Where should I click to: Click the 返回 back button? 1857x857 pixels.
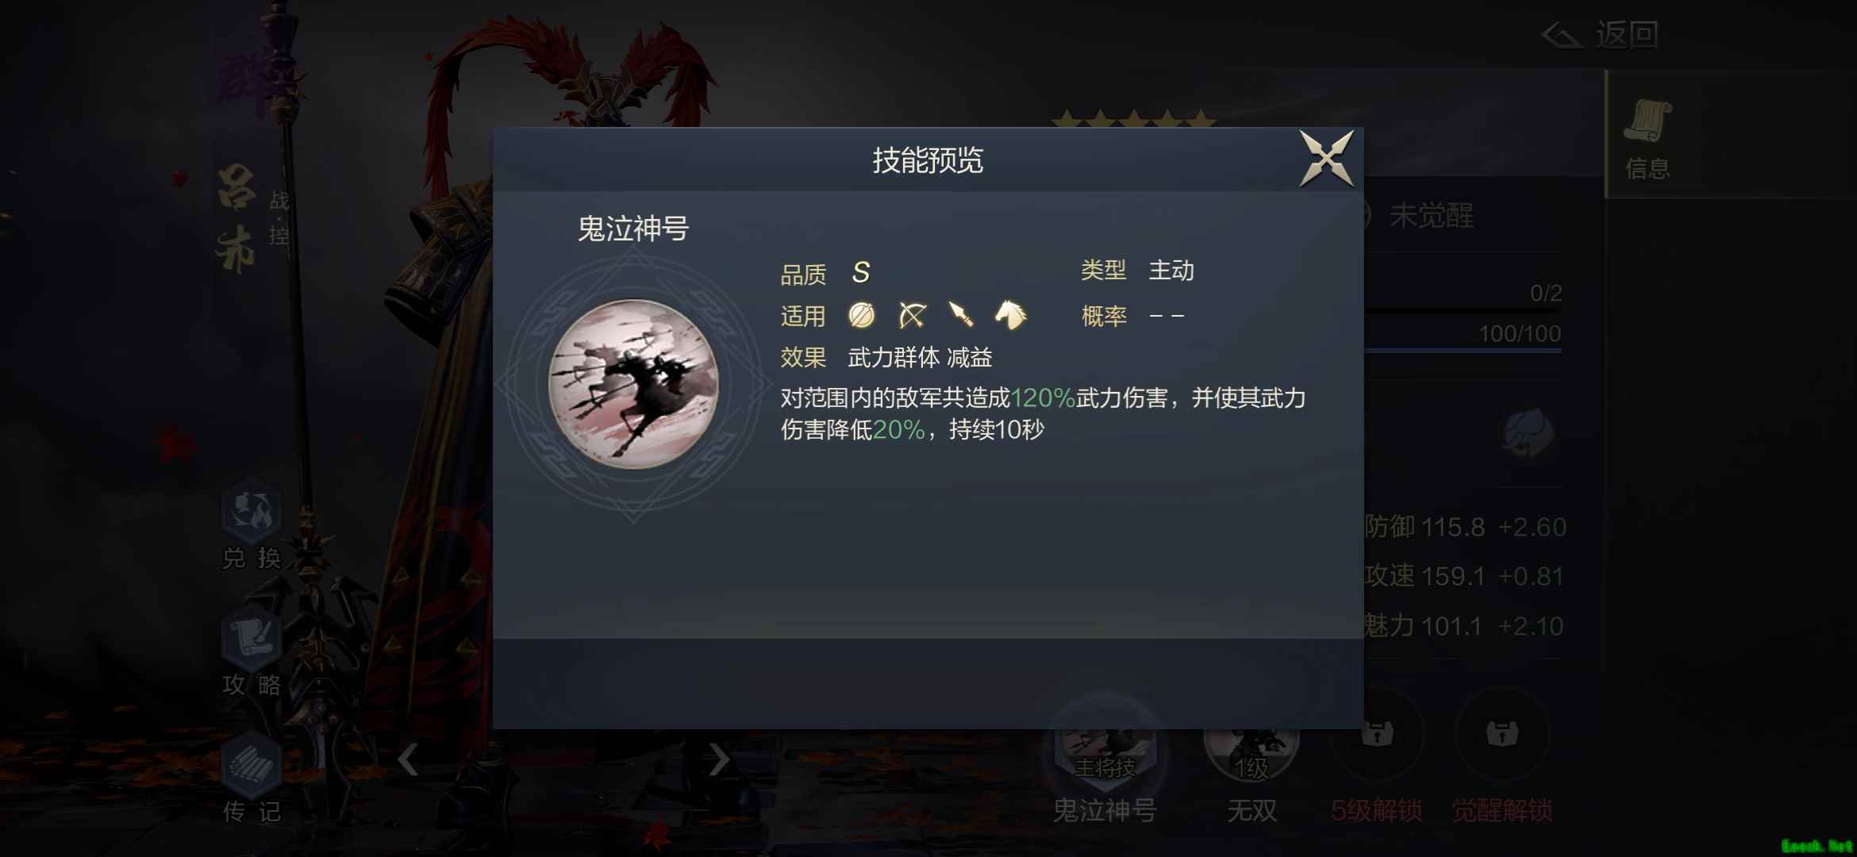(x=1600, y=35)
